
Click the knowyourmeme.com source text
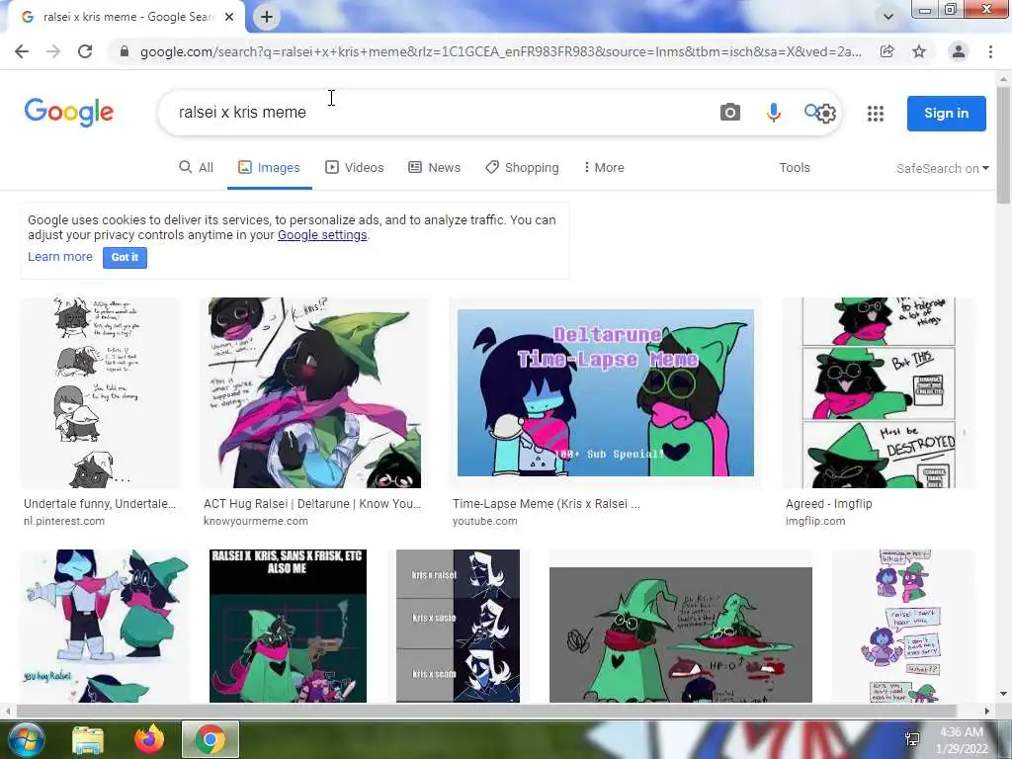click(256, 521)
